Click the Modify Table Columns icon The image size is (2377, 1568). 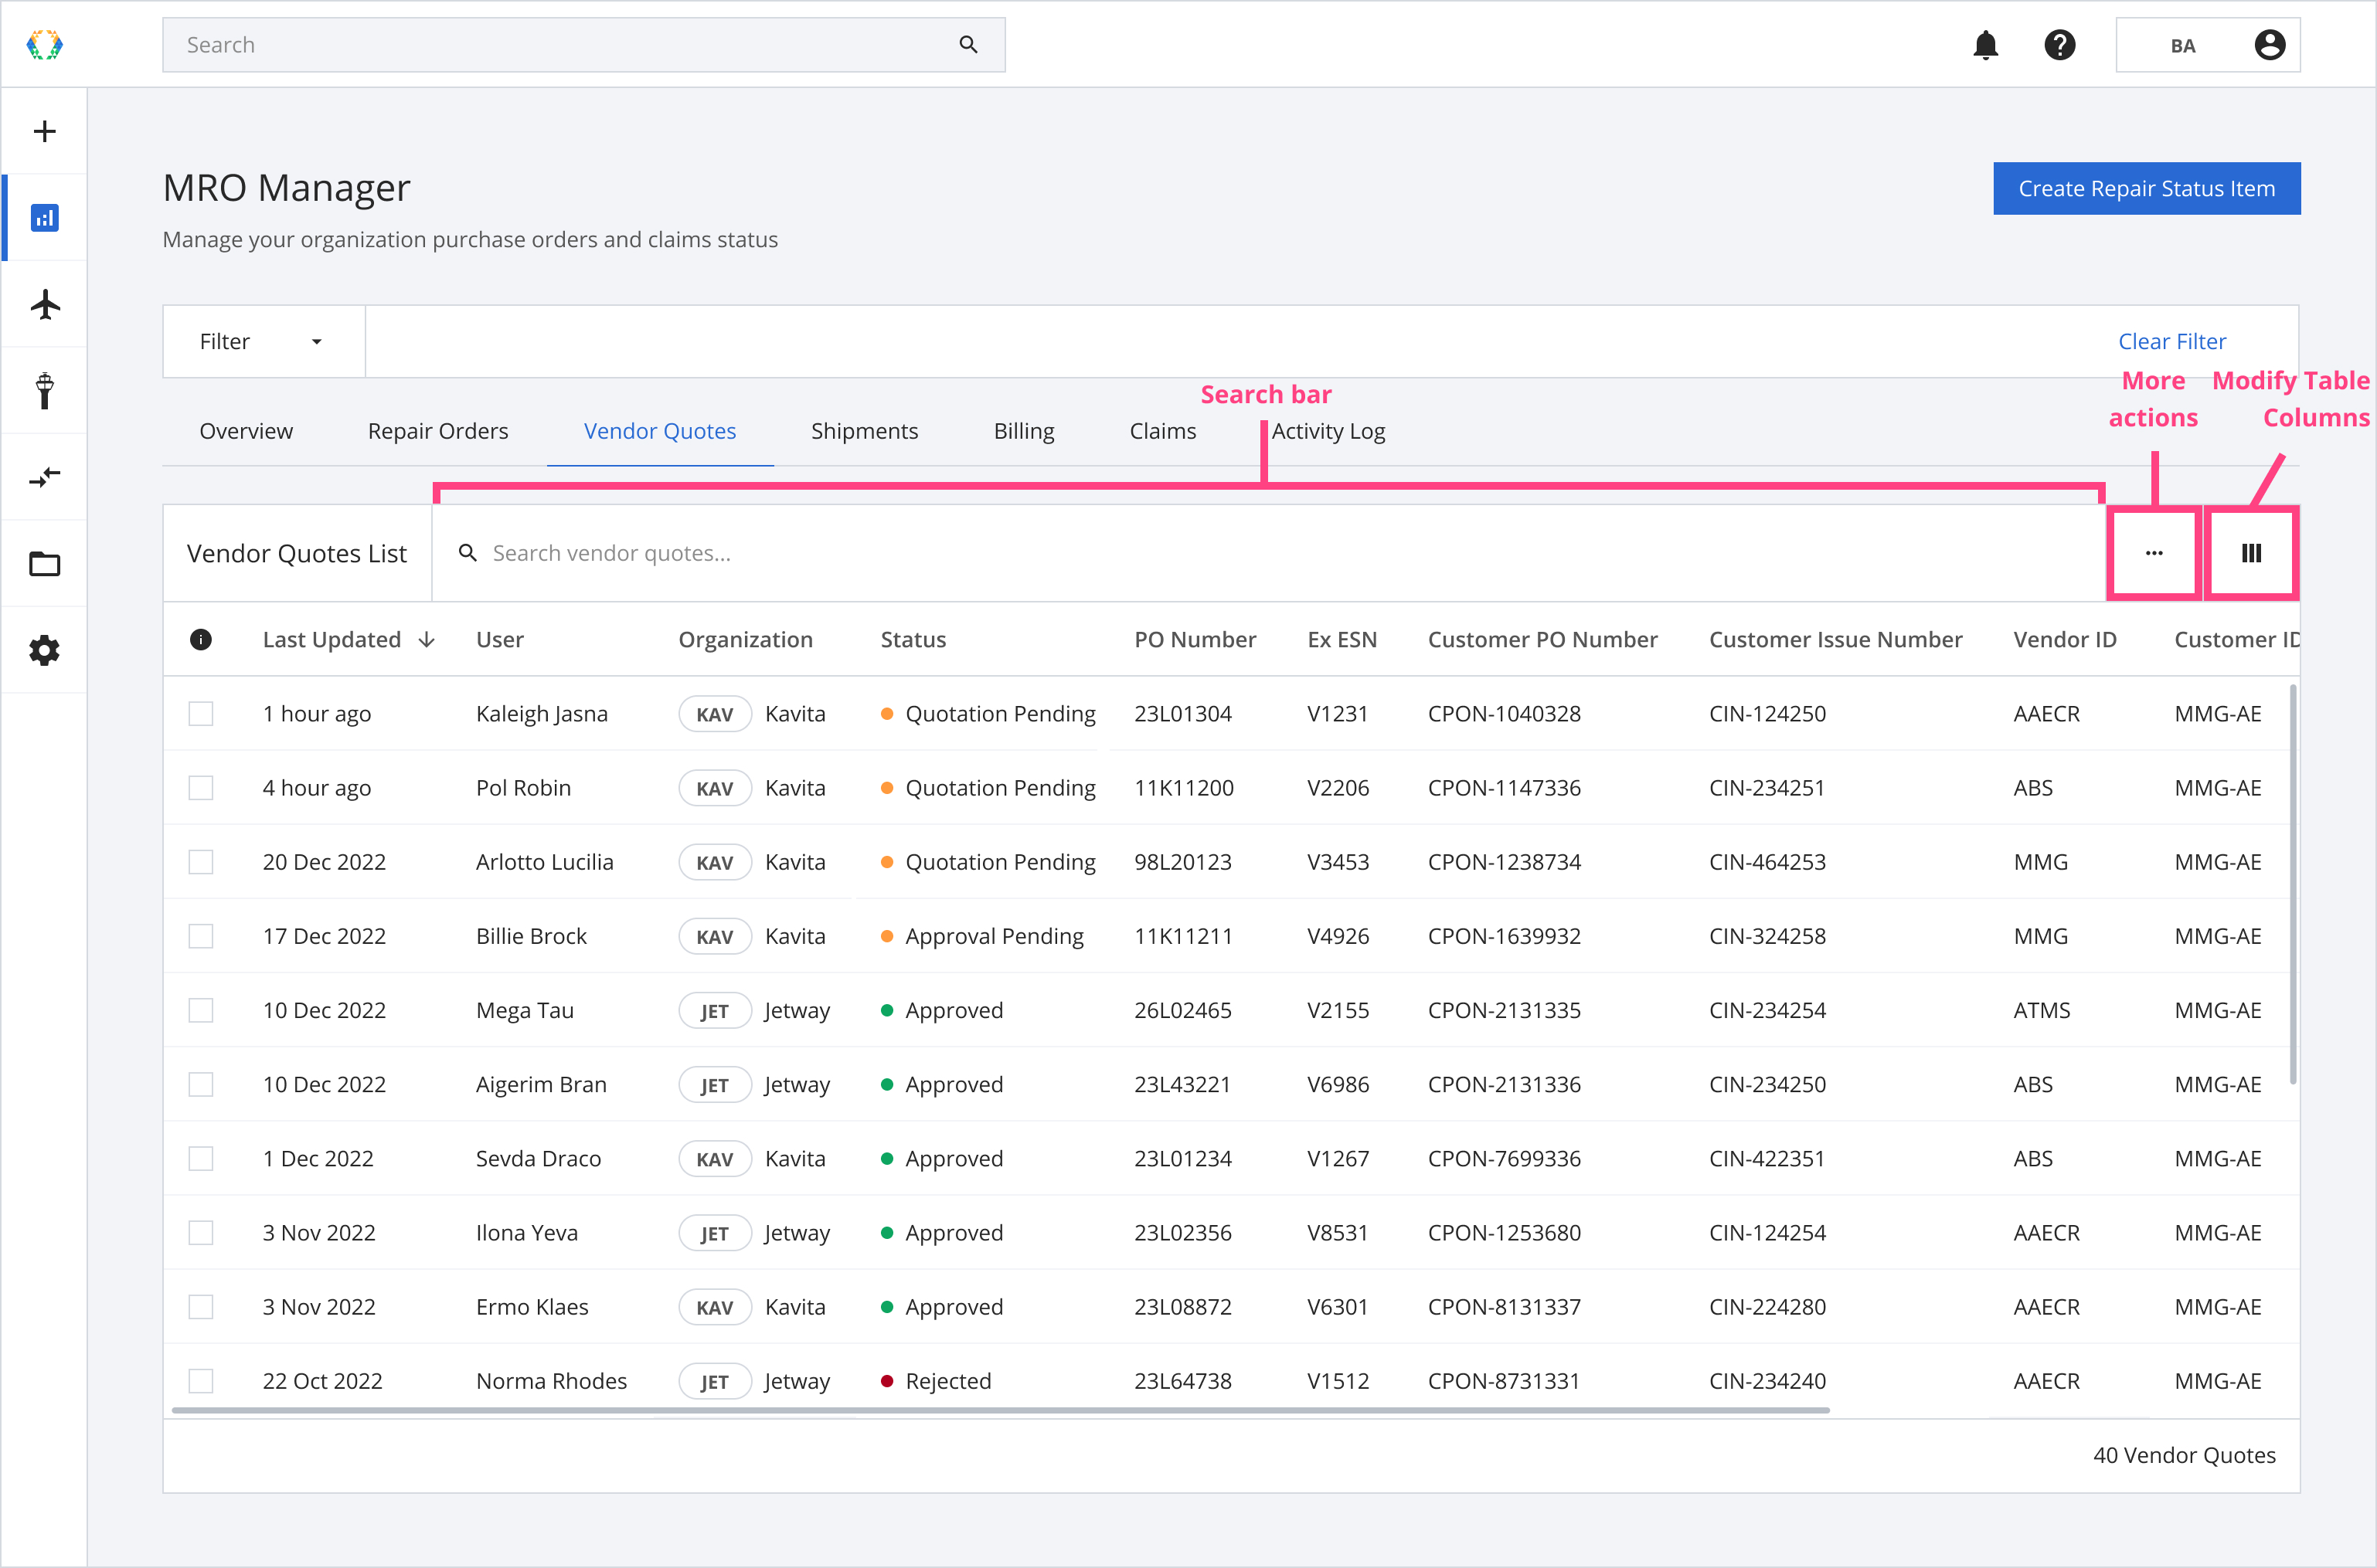pos(2251,553)
